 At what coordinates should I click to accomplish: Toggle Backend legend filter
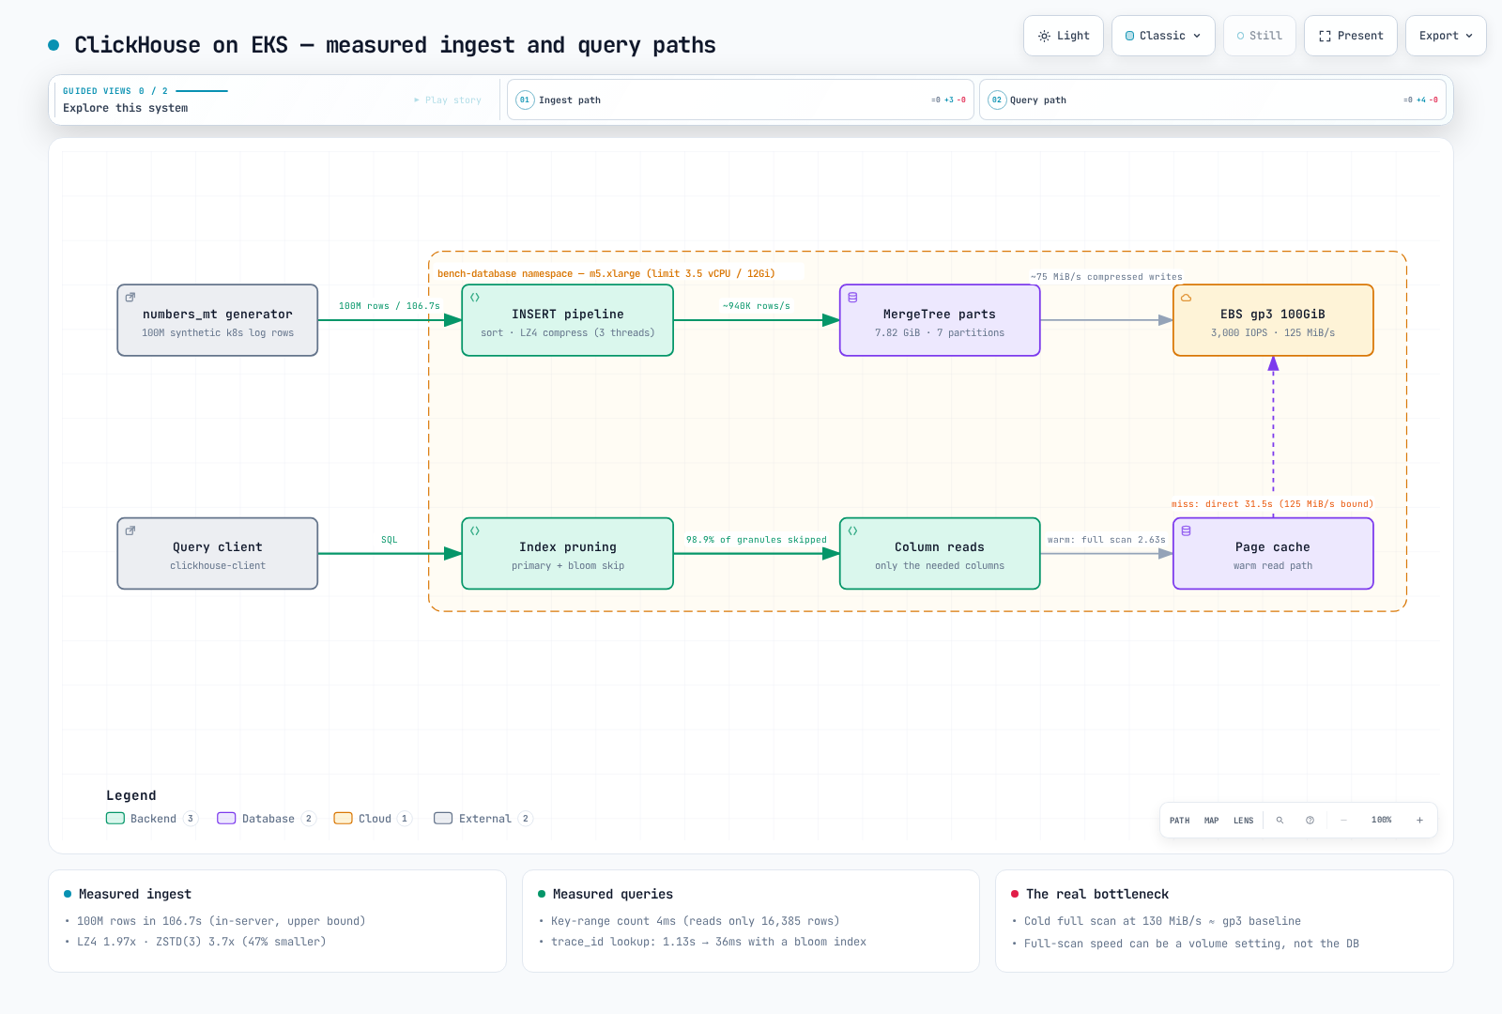(x=151, y=819)
